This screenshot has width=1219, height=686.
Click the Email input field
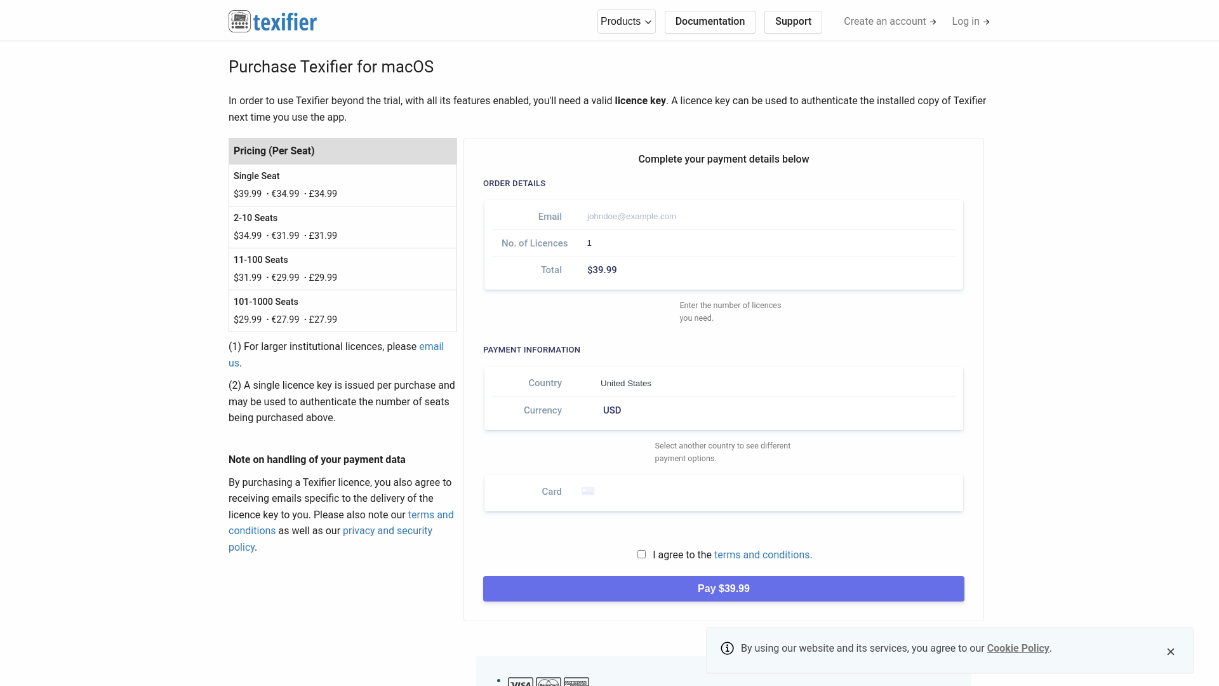click(x=768, y=217)
